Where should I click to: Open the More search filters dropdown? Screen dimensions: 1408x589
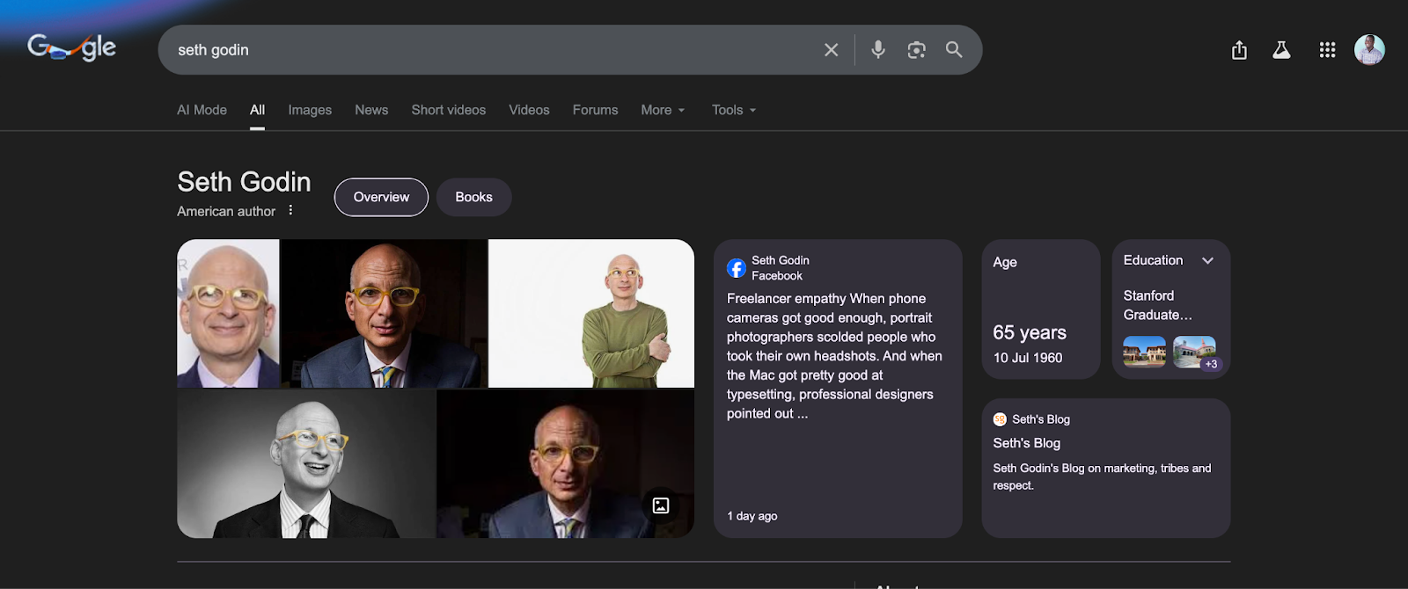663,110
